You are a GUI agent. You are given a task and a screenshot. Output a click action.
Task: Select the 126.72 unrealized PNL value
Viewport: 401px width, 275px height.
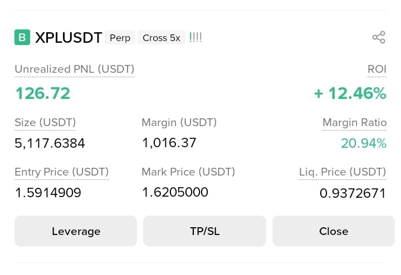pyautogui.click(x=43, y=93)
